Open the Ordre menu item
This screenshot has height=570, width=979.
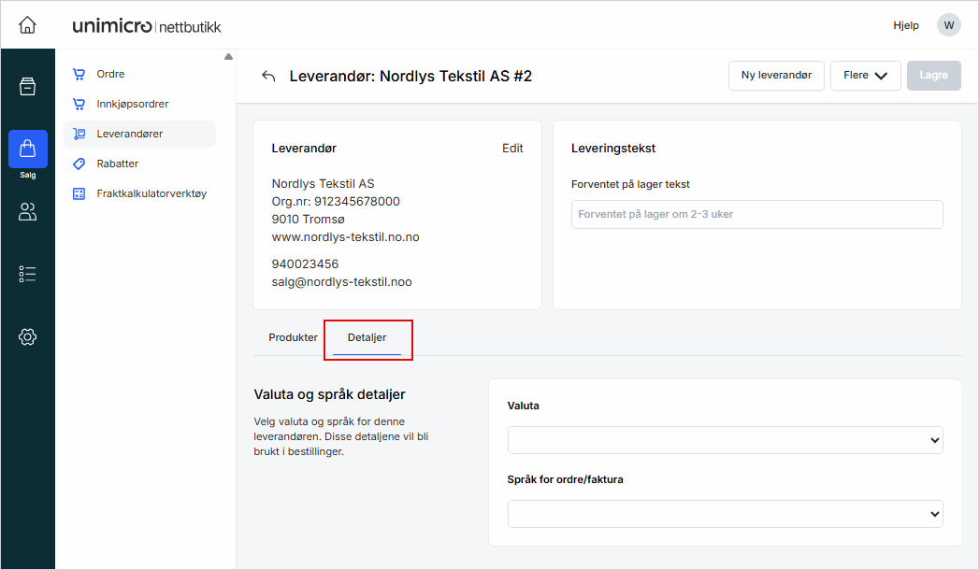point(110,74)
